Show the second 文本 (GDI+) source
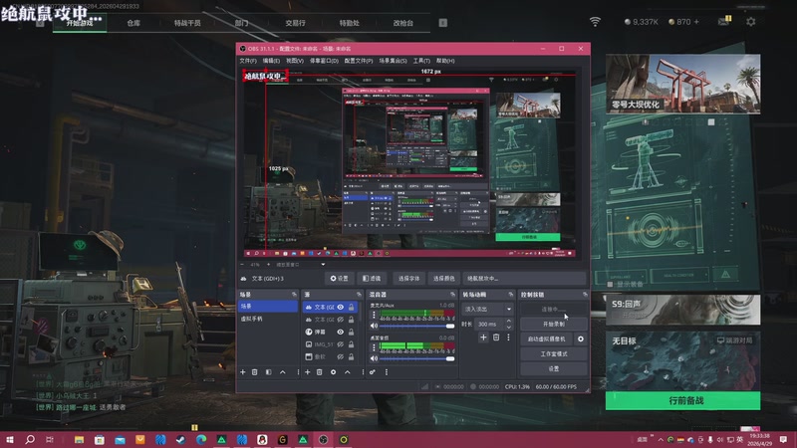 click(x=341, y=320)
